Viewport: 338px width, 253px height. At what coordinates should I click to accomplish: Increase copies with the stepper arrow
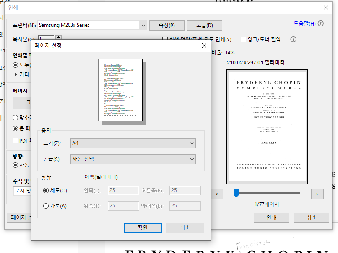pos(58,37)
